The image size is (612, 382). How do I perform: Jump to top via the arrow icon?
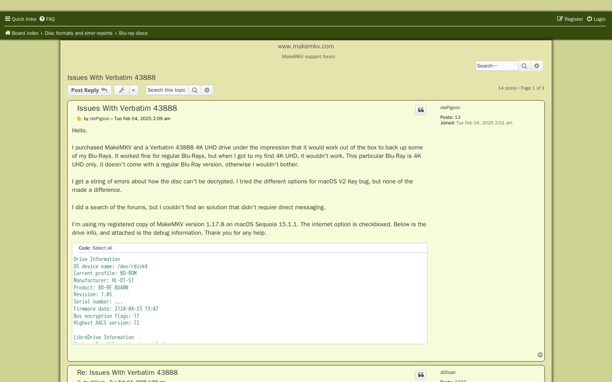540,355
